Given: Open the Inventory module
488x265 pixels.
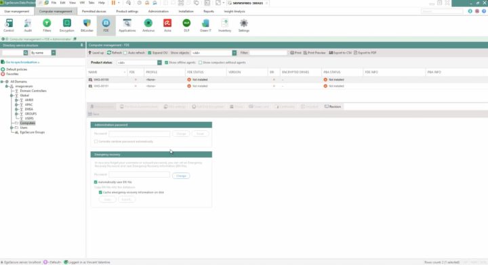Looking at the screenshot, I should pos(225,26).
